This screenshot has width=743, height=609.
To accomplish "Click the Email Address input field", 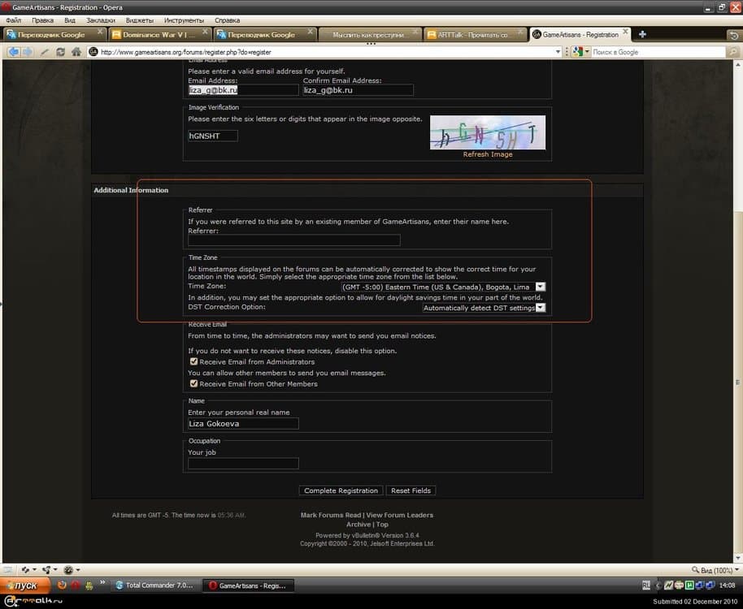I will pos(243,90).
